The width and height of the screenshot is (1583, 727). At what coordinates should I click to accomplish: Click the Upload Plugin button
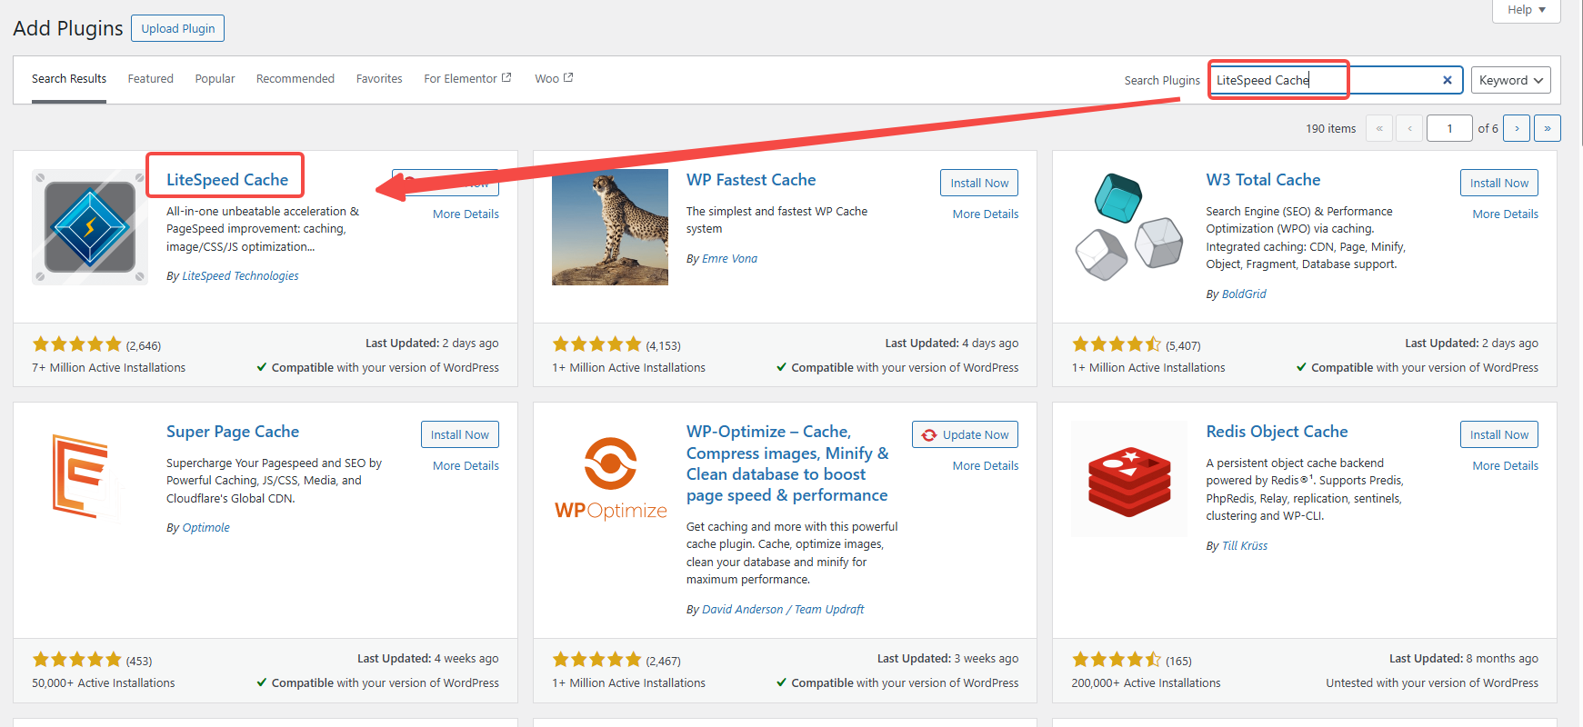click(178, 28)
